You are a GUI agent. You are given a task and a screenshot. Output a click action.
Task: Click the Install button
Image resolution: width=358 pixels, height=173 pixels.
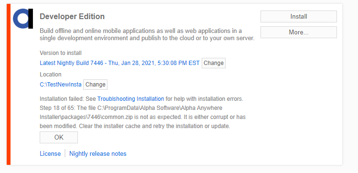coord(299,16)
